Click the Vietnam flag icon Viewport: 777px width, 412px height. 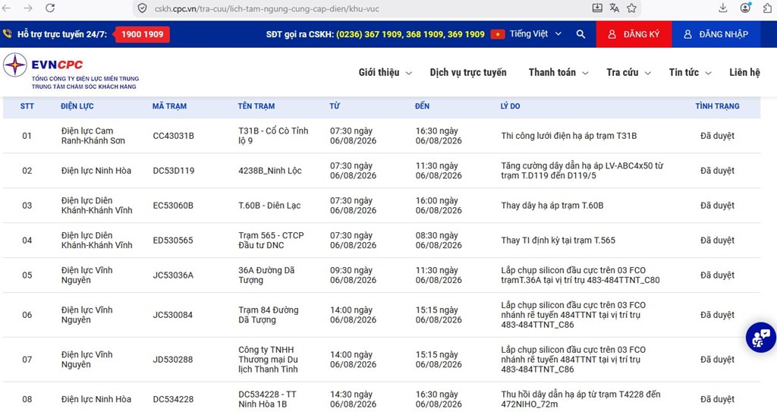coord(498,34)
